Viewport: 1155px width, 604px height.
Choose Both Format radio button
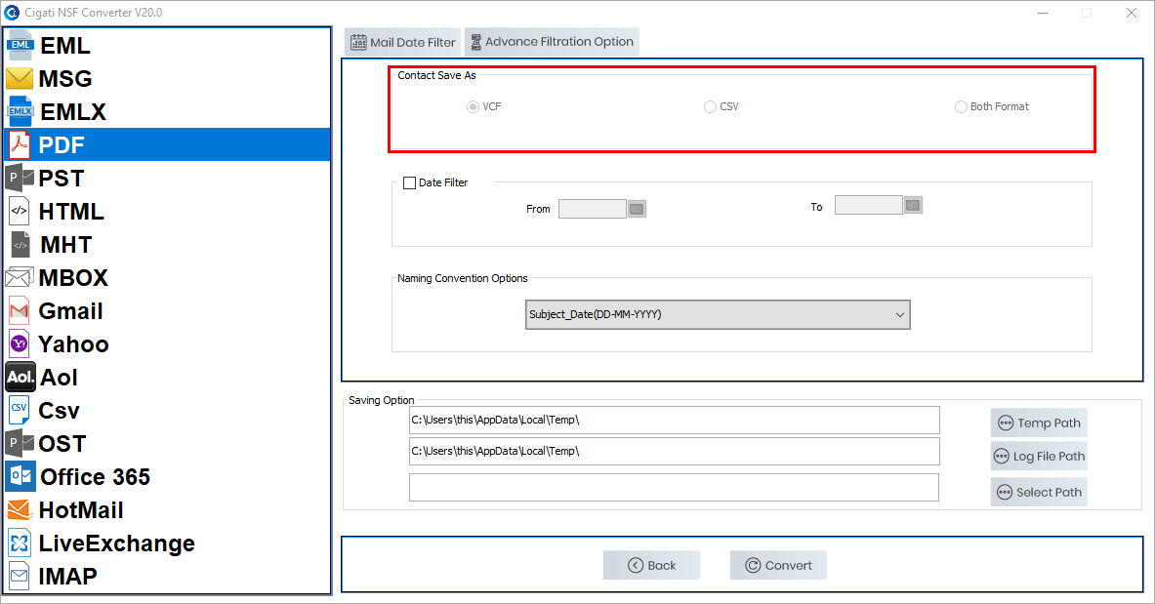click(961, 106)
